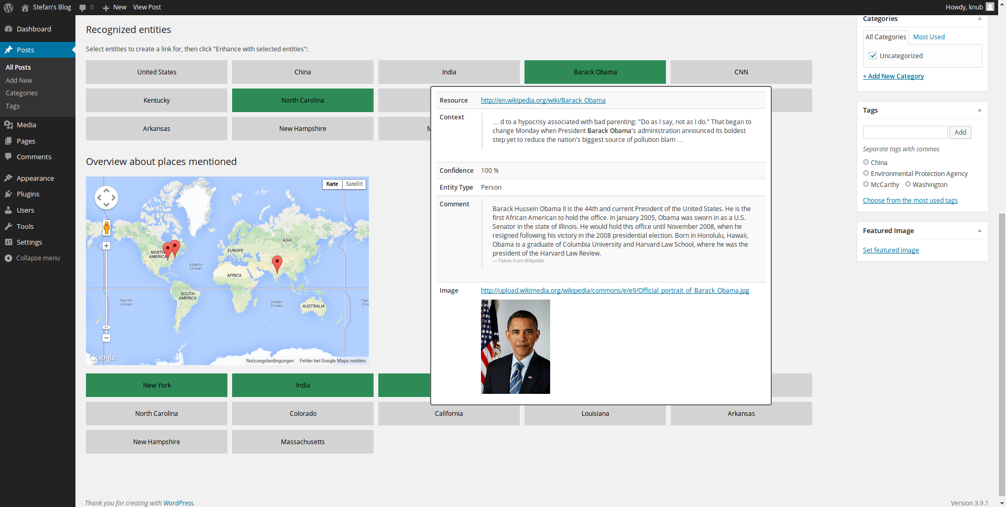Click the map zoom slider handle

(106, 327)
